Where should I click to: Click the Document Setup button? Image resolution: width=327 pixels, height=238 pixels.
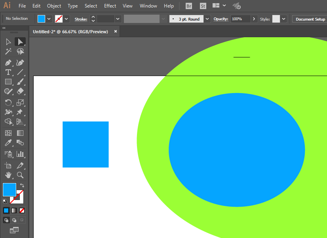310,19
